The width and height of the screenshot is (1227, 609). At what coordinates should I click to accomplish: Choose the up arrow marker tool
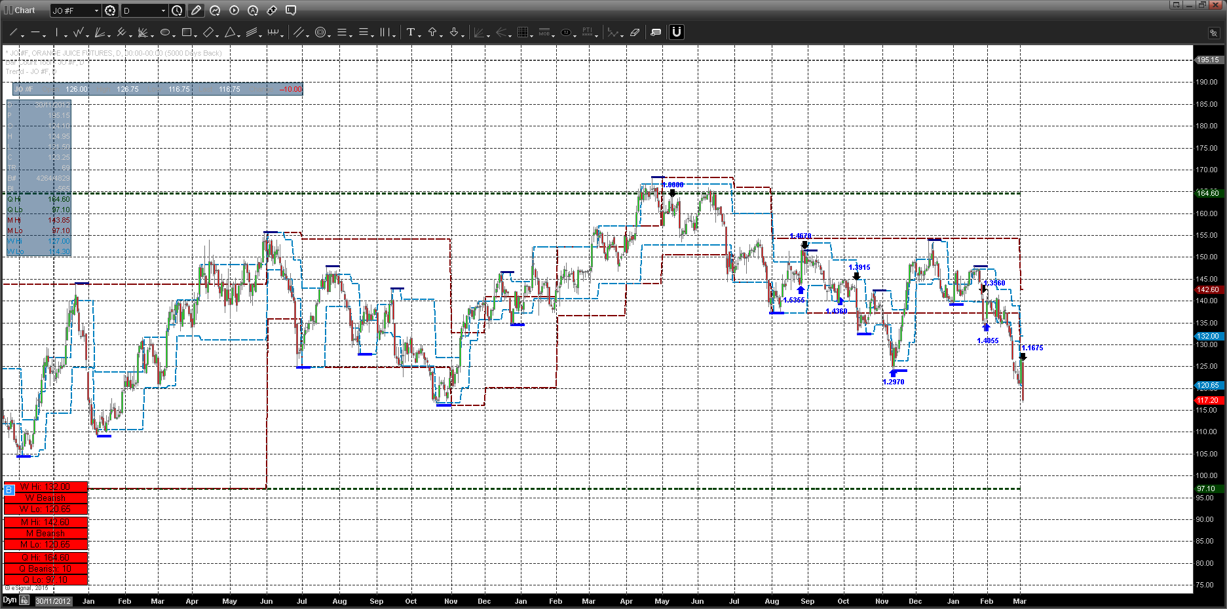pos(432,32)
